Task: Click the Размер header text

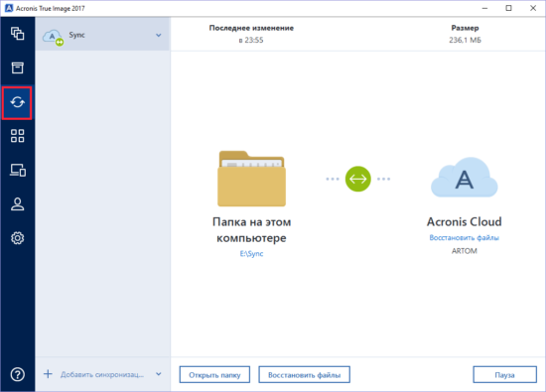Action: pos(465,28)
